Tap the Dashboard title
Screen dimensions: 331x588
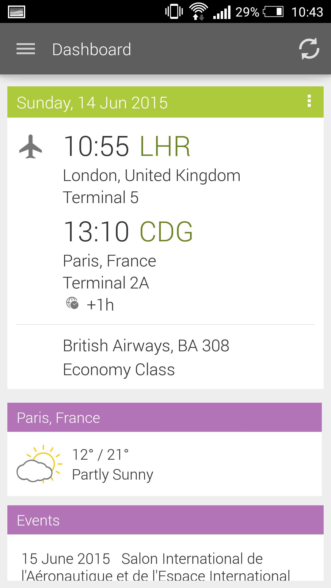click(x=92, y=49)
